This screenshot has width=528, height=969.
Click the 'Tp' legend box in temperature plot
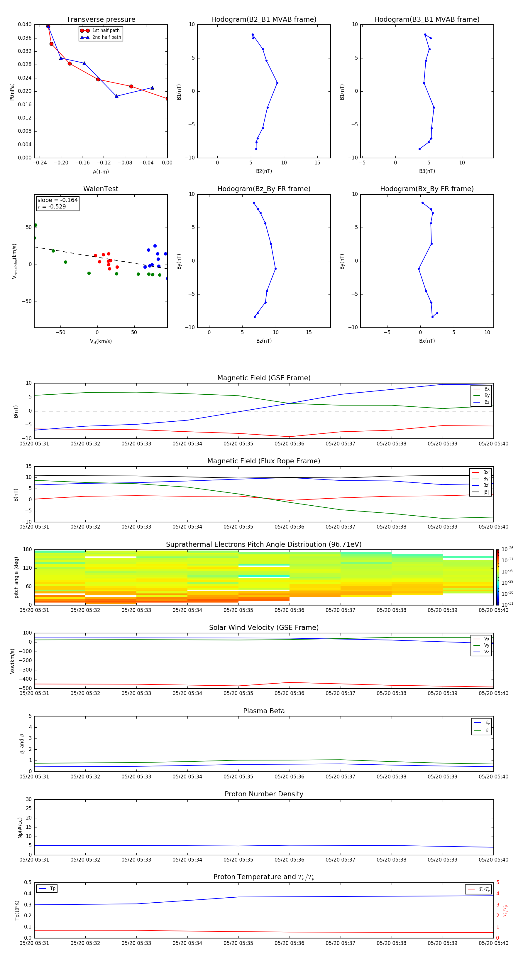point(47,889)
